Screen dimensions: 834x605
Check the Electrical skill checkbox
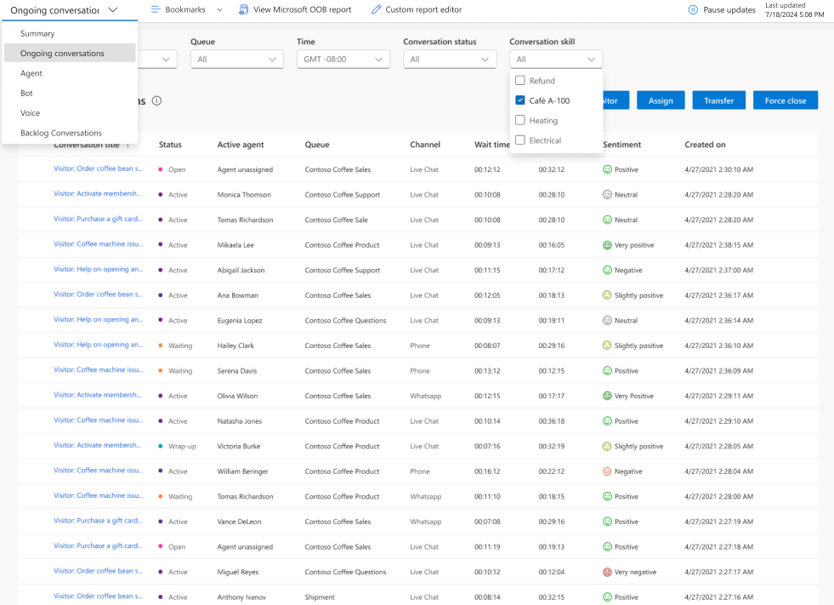tap(520, 140)
